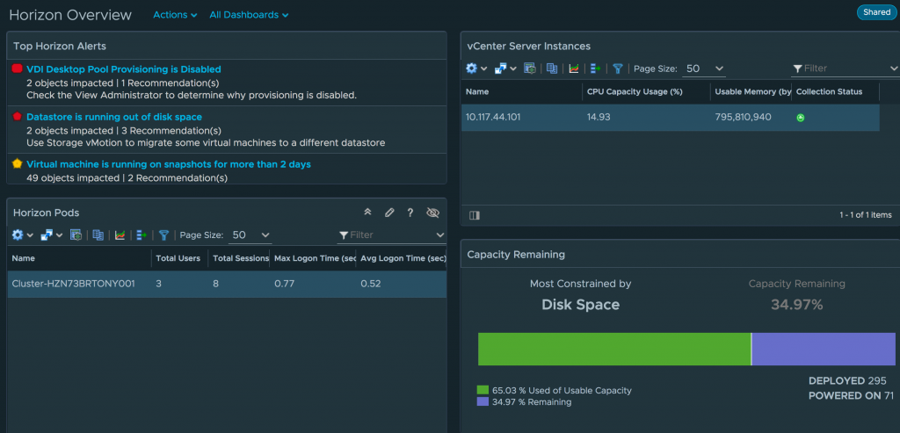Viewport: 900px width, 433px height.
Task: Open VDI Desktop Pool Provisioning is Disabled alert
Action: (x=123, y=69)
